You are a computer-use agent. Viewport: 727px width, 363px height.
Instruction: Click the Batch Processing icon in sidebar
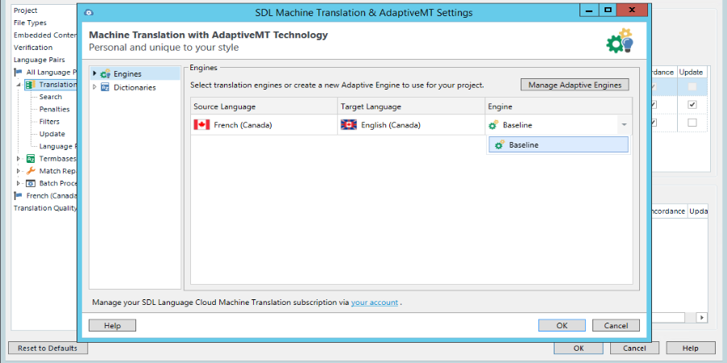pyautogui.click(x=31, y=183)
